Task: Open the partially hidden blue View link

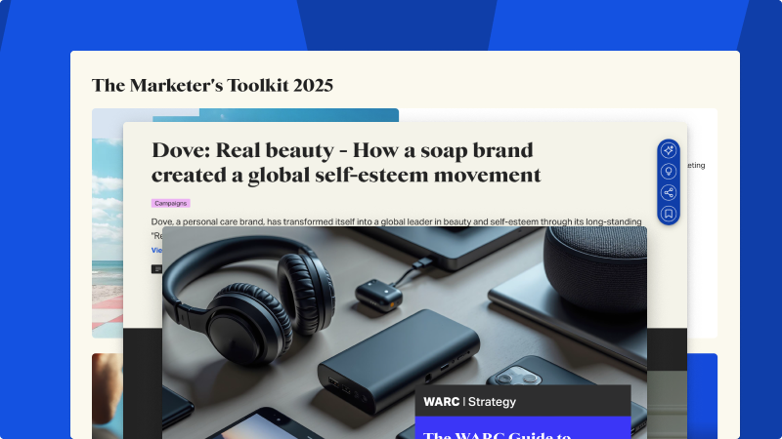Action: tap(156, 250)
